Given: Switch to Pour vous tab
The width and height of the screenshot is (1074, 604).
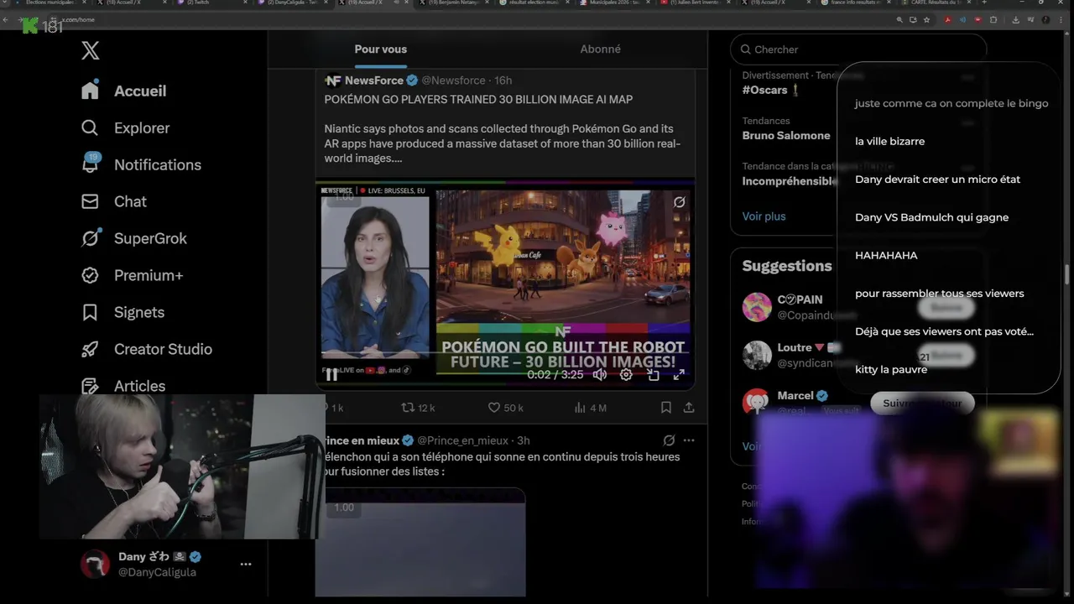Looking at the screenshot, I should click(x=380, y=49).
